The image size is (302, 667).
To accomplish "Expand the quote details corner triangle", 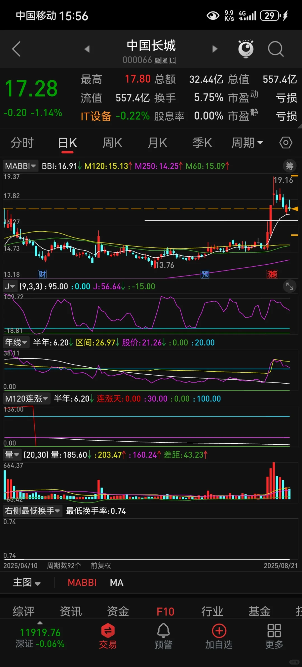I will (x=299, y=126).
